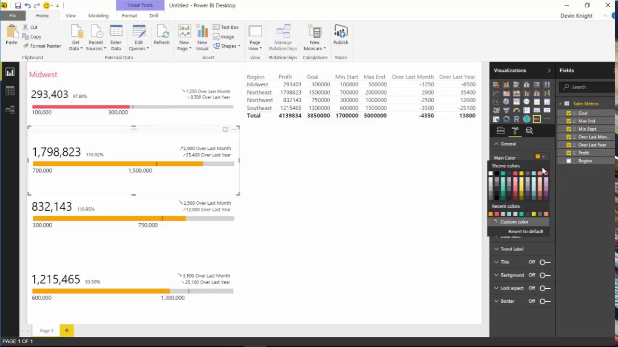The height and width of the screenshot is (347, 618).
Task: Click the Refresh ribbon icon
Action: 161,36
